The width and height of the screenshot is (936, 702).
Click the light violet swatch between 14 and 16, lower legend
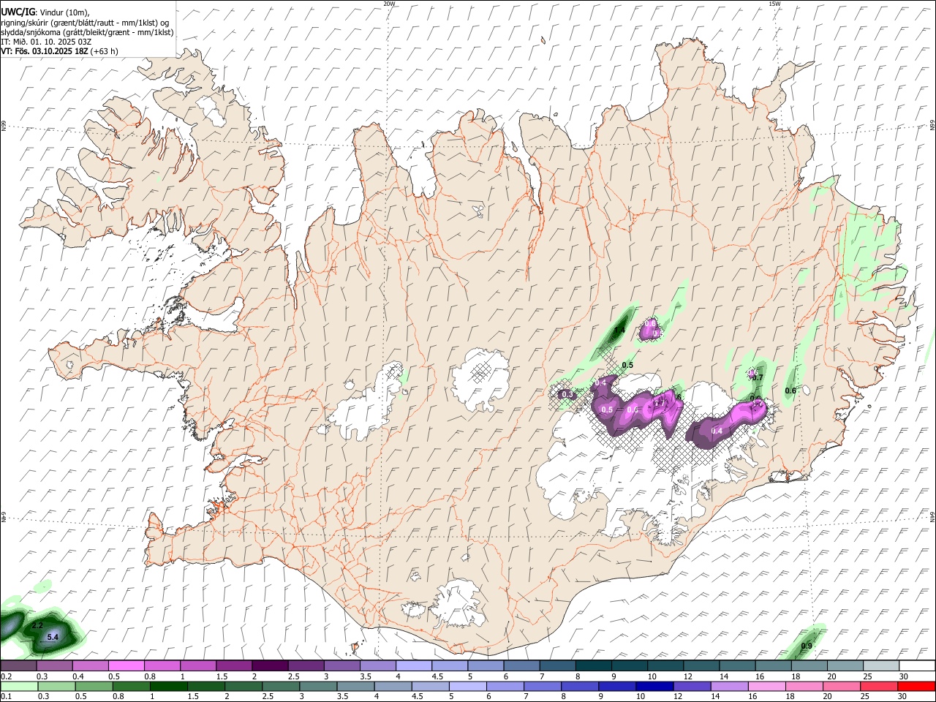click(730, 686)
